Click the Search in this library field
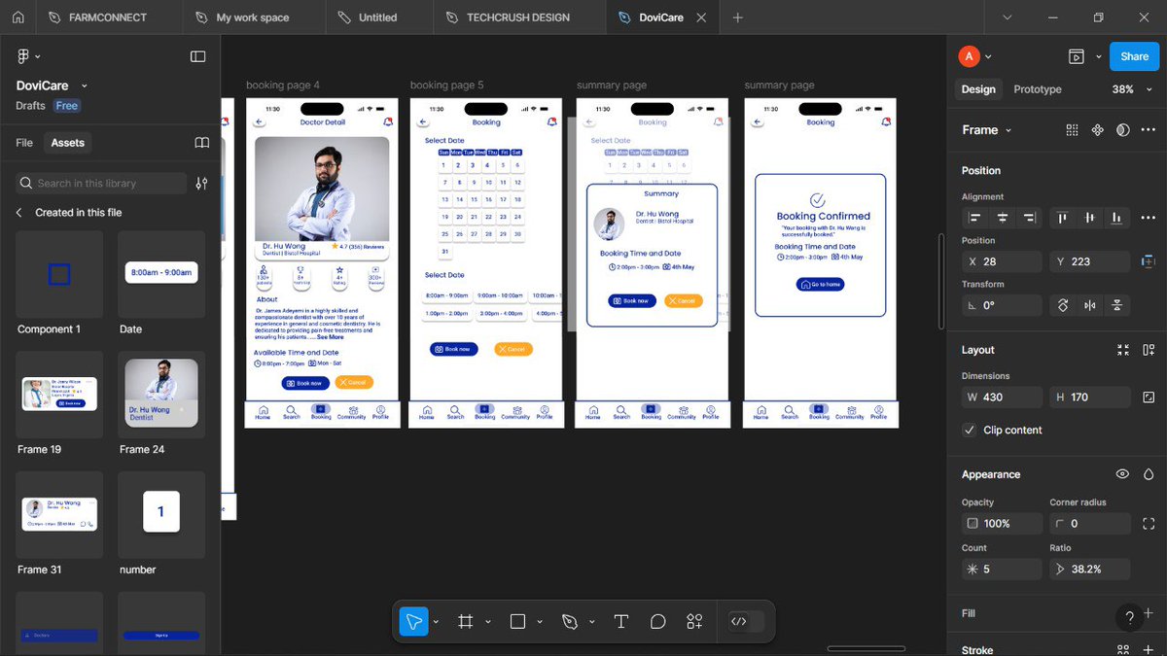Screen dimensions: 1167x656 point(101,183)
